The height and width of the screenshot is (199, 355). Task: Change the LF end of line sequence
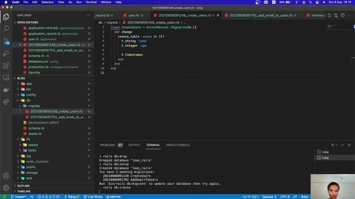pos(295,197)
